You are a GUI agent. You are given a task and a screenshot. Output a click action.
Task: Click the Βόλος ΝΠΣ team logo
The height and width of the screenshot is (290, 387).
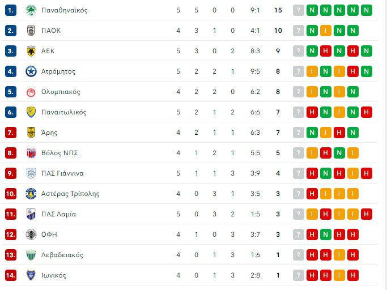click(31, 153)
